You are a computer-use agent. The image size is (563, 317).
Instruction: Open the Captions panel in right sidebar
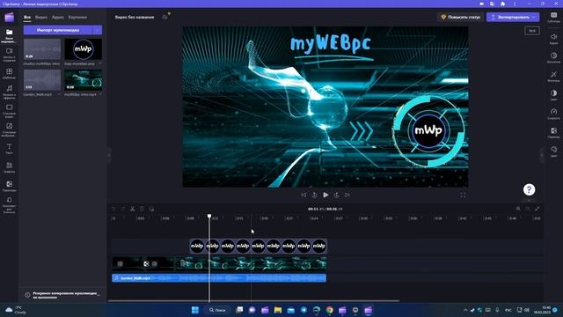click(x=553, y=18)
